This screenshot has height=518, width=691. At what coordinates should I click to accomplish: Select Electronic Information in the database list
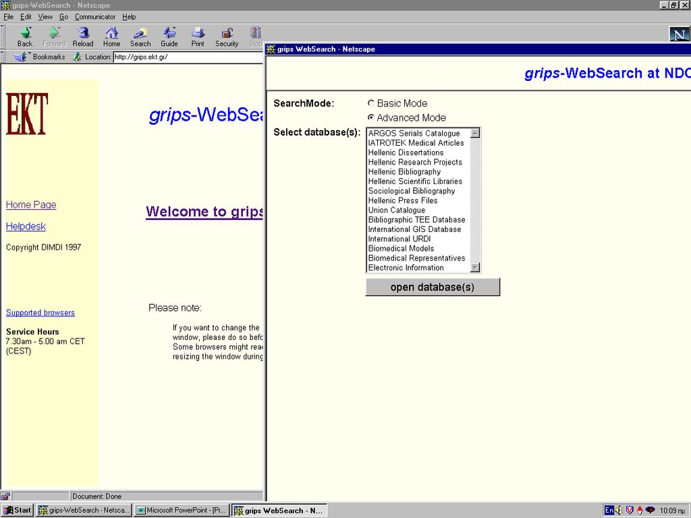406,268
